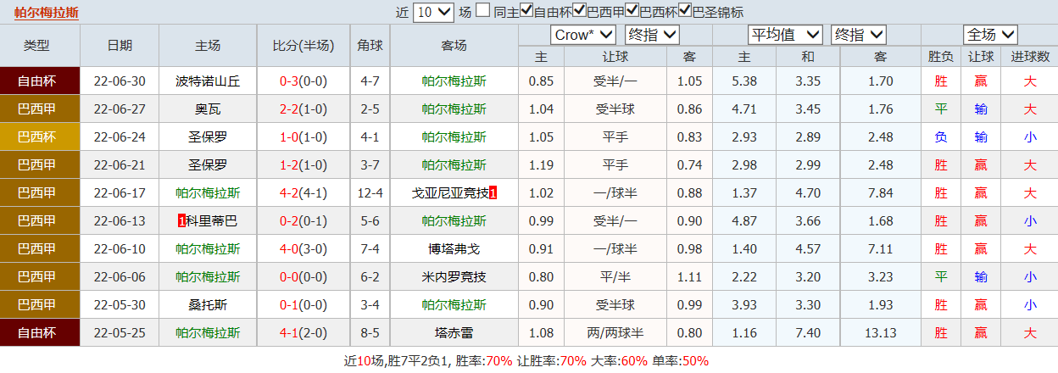
Task: Open the 终指 dropdown next to 平均值
Action: coord(858,35)
